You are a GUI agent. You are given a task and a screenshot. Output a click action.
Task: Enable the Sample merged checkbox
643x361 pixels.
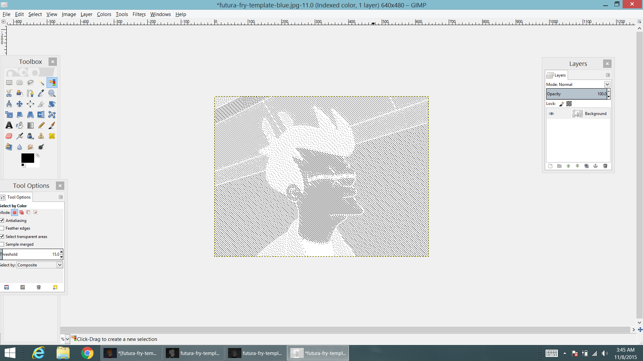(2, 244)
